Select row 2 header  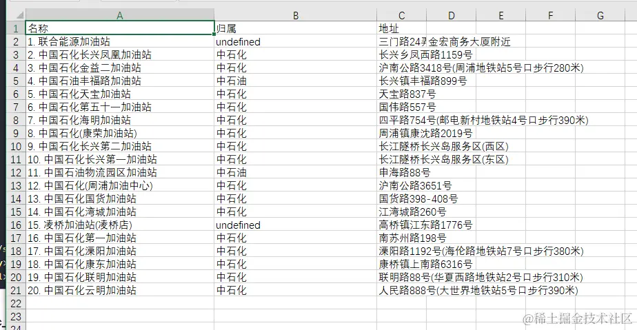[16, 41]
